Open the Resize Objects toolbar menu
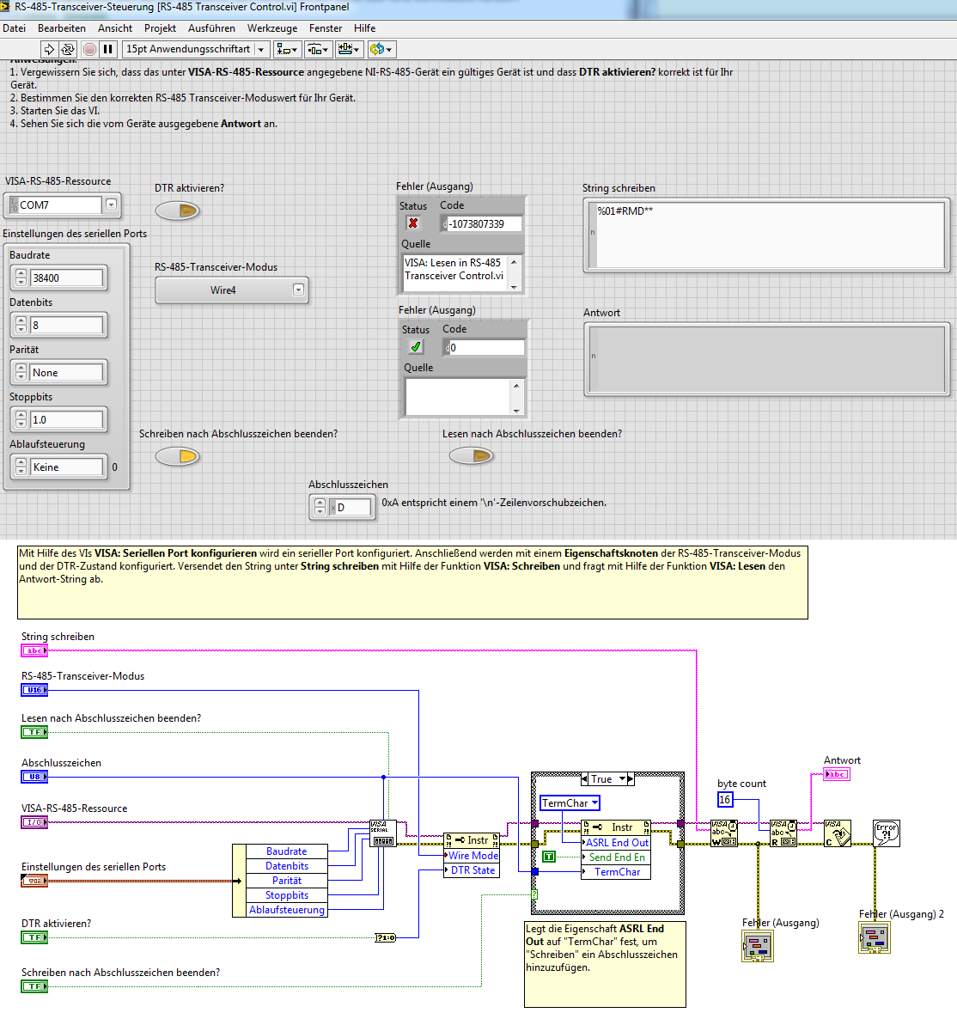Image resolution: width=957 pixels, height=1019 pixels. [x=349, y=49]
